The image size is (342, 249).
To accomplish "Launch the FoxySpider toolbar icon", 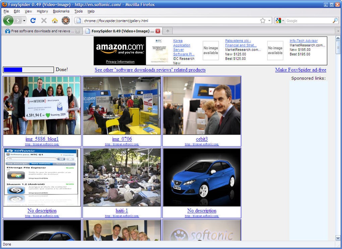I will pos(66,21).
